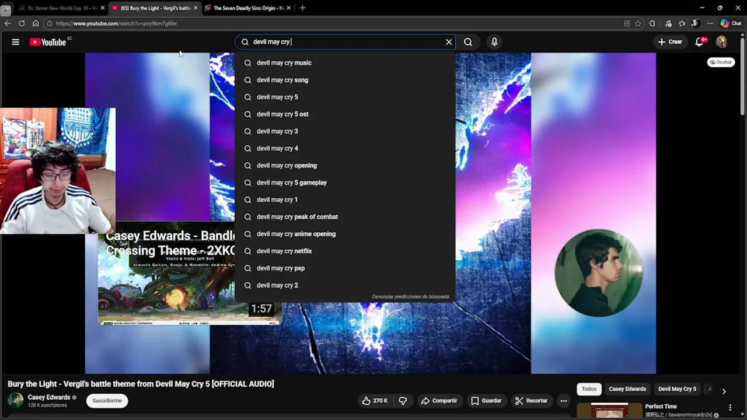Open the Crear upload menu
Viewport: 747px width, 420px height.
(x=670, y=42)
